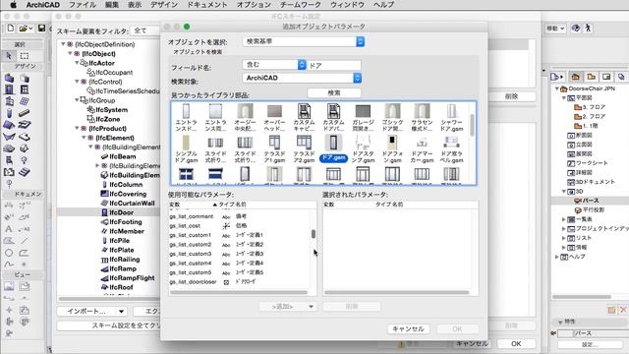
Task: Open the デザイン menu
Action: pos(164,5)
